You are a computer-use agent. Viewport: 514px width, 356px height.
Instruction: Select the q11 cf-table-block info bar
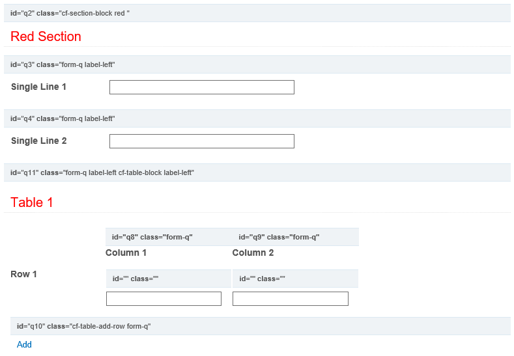tap(257, 172)
